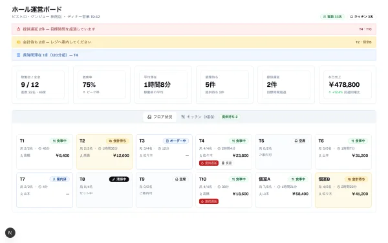Image resolution: width=388 pixels, height=243 pixels.
Task: Click the green 提供待ち 2 badge beside the tabs
Action: pos(230,117)
